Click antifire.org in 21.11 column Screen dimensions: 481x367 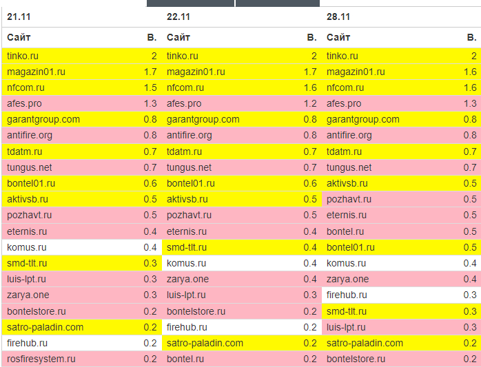coord(30,135)
